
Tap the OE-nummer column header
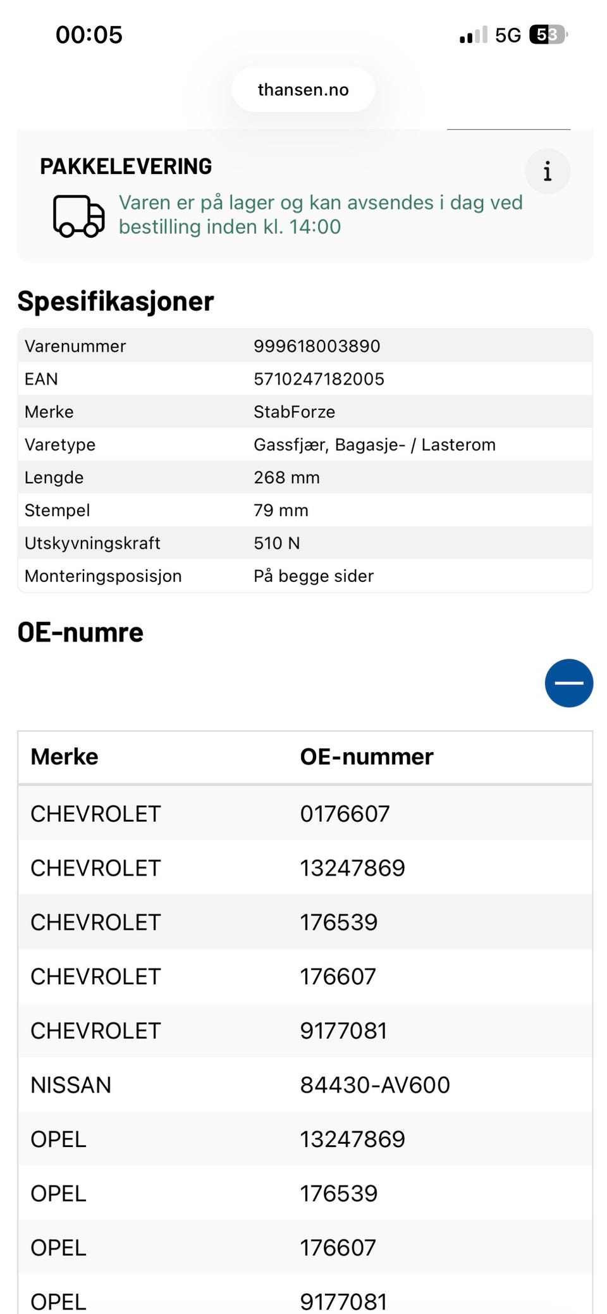[367, 757]
